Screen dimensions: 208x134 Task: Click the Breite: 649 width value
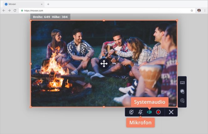41,17
